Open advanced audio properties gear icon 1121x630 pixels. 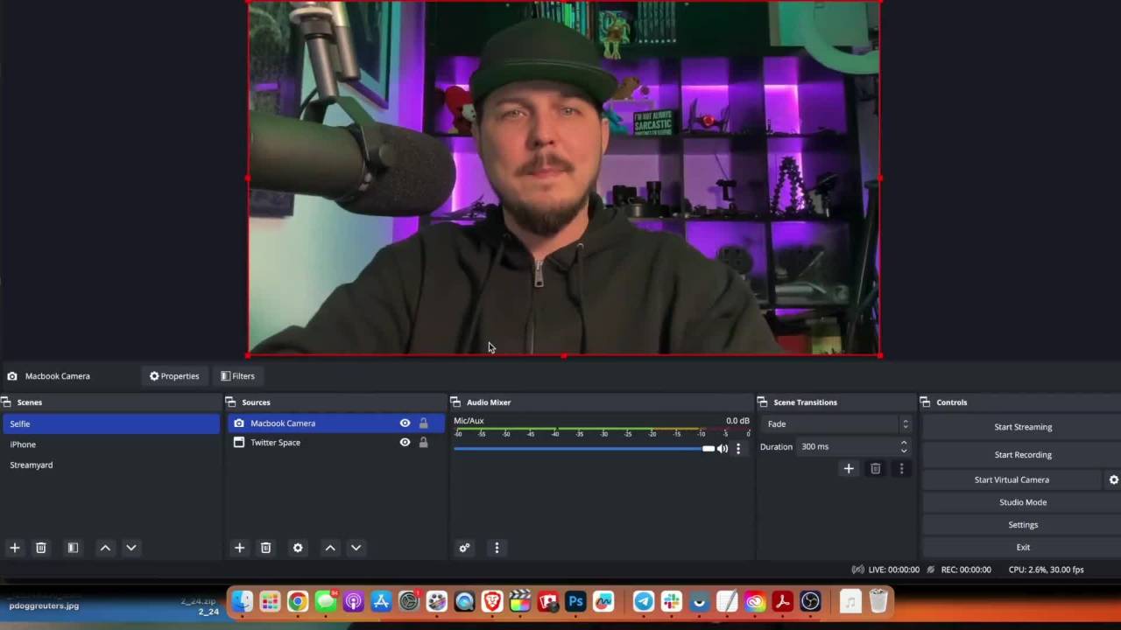[x=464, y=548]
